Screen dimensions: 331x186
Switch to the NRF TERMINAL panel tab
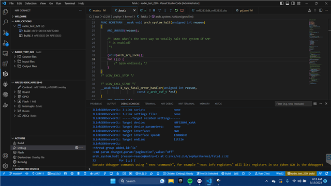pyautogui.click(x=186, y=104)
